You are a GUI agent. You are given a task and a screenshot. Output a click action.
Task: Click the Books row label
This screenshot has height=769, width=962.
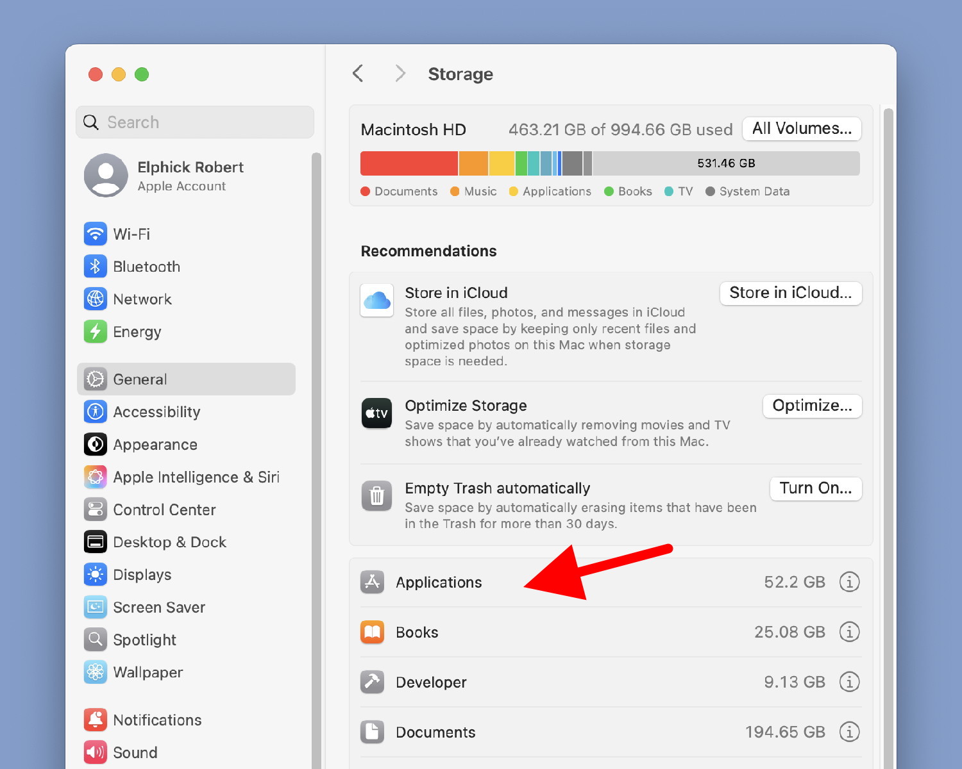pos(417,633)
